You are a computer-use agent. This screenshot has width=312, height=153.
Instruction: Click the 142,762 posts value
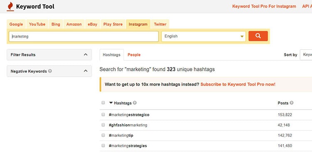285,135
